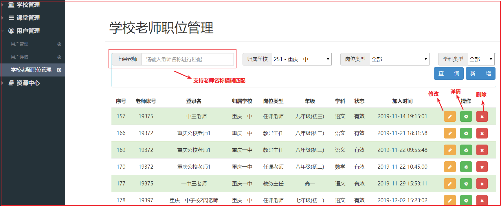
Task: Click the 教务主任 cell in row 177
Action: 273,184
